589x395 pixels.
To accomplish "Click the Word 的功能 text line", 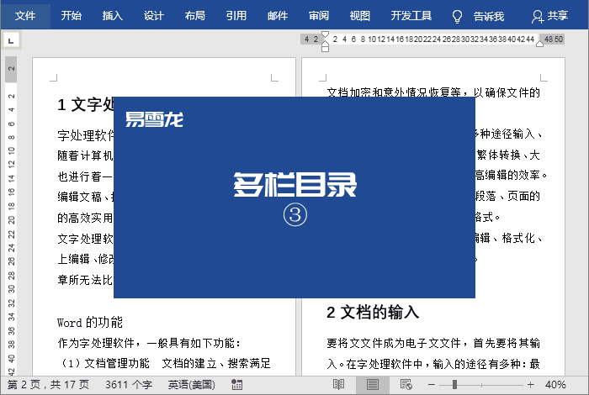I will click(90, 322).
